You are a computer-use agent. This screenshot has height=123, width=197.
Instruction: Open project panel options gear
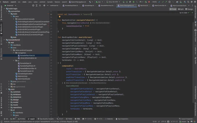point(44,5)
